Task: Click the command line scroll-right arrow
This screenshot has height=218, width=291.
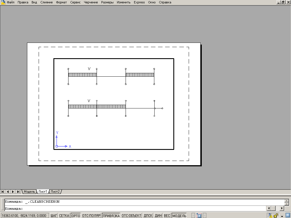Action: coord(282,208)
